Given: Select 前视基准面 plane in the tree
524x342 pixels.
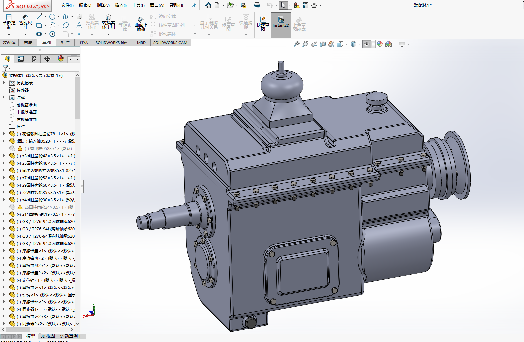Looking at the screenshot, I should point(27,105).
